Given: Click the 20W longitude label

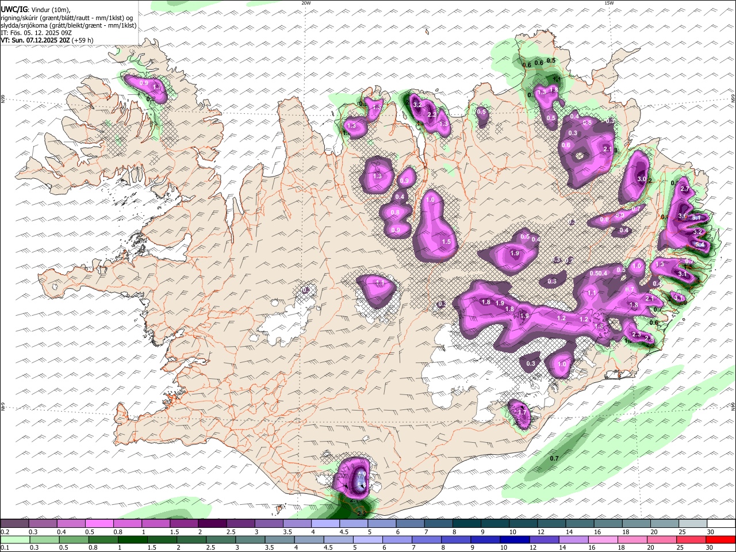Looking at the screenshot, I should pyautogui.click(x=306, y=3).
